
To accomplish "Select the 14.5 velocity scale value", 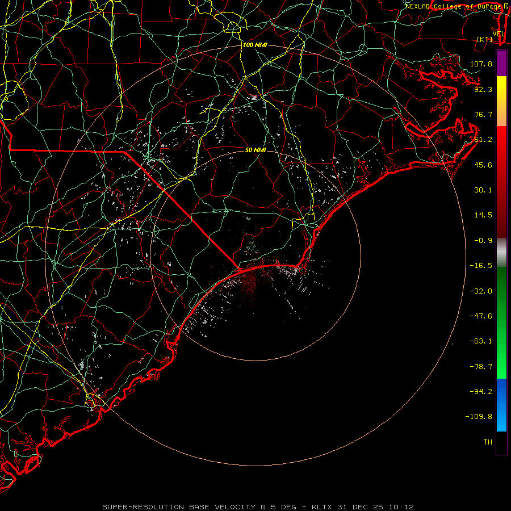I will pyautogui.click(x=483, y=215).
